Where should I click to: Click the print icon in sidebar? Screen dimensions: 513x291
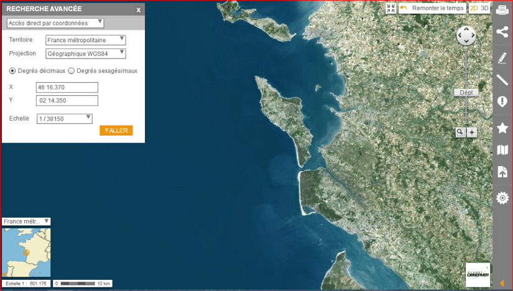(x=502, y=9)
